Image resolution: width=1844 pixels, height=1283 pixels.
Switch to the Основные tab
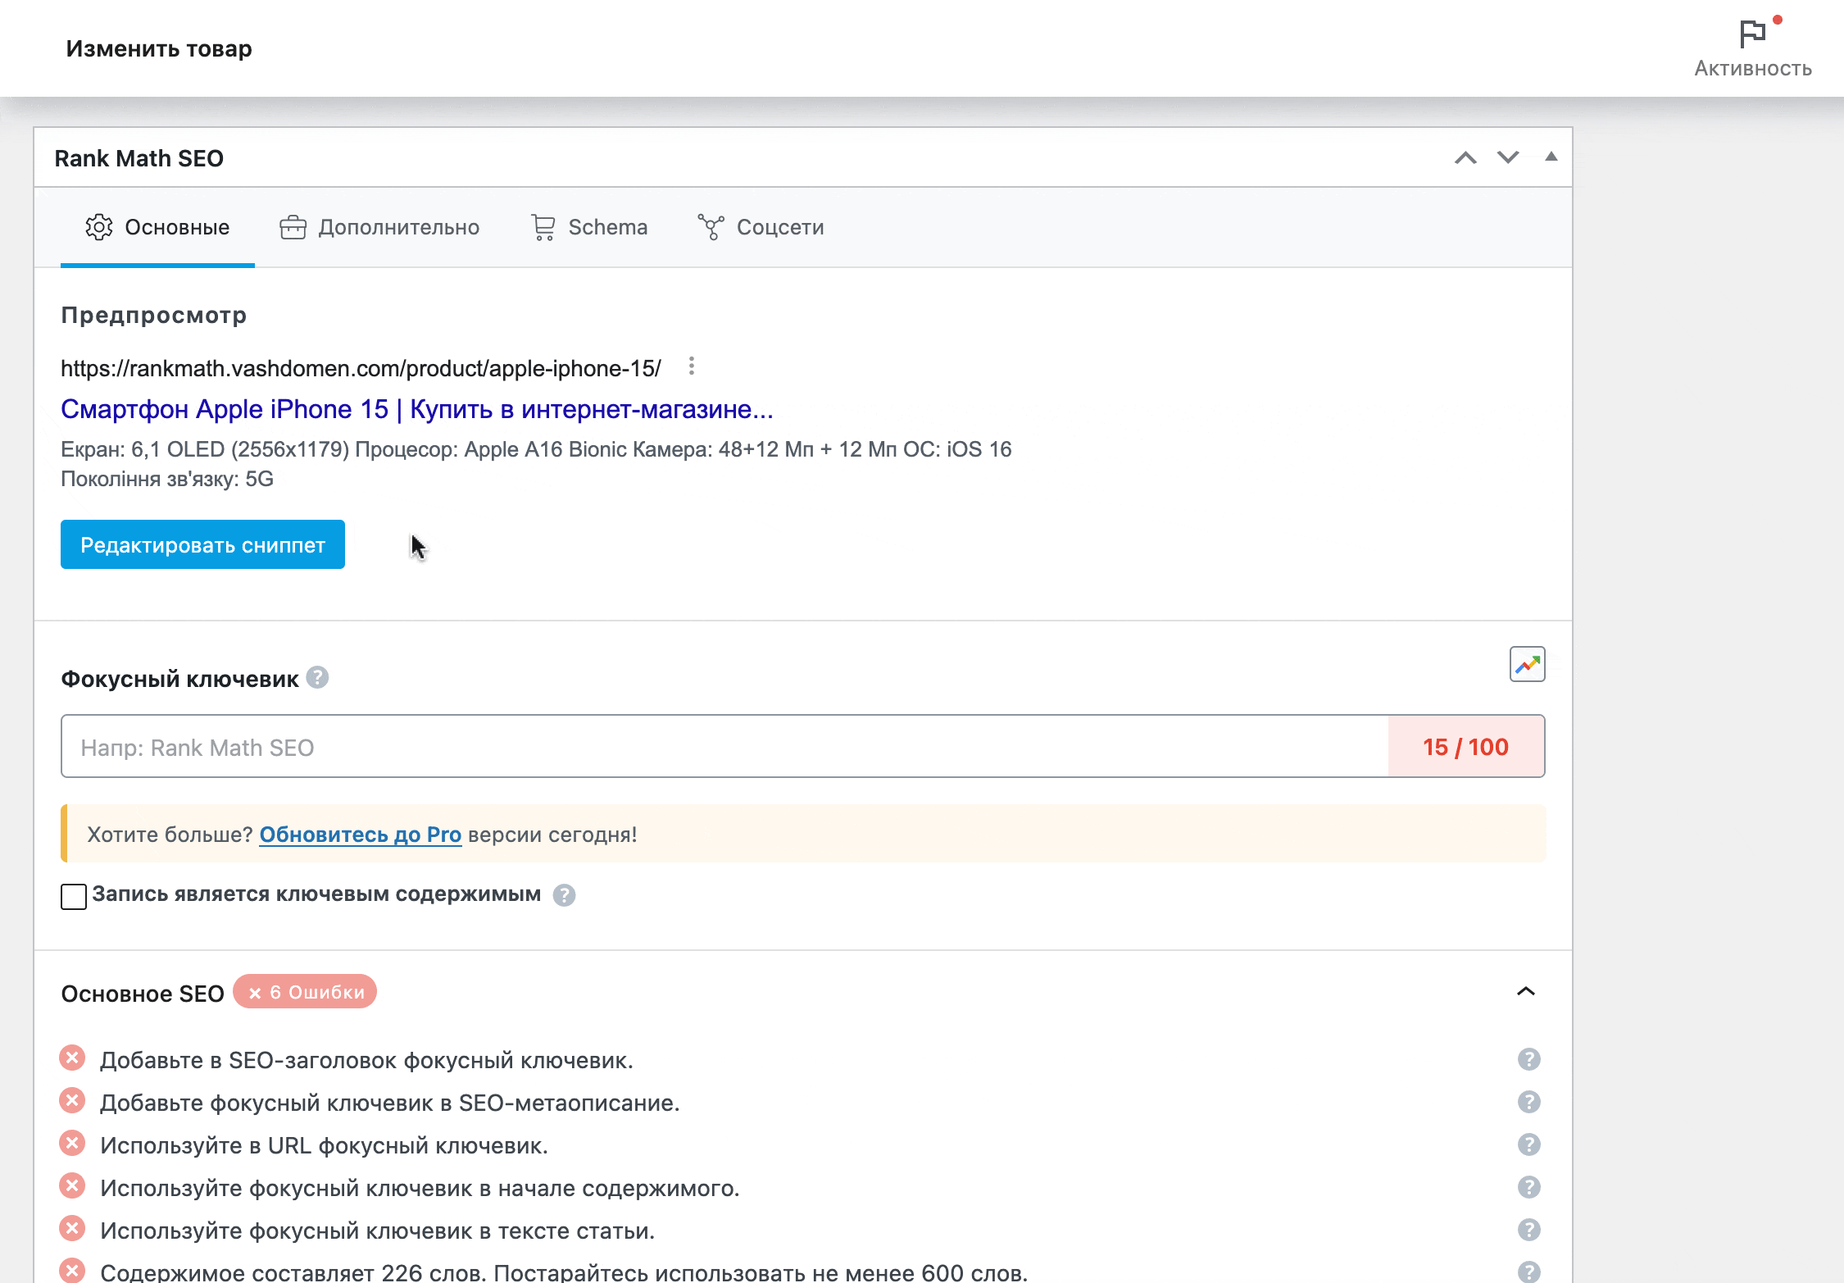(157, 227)
